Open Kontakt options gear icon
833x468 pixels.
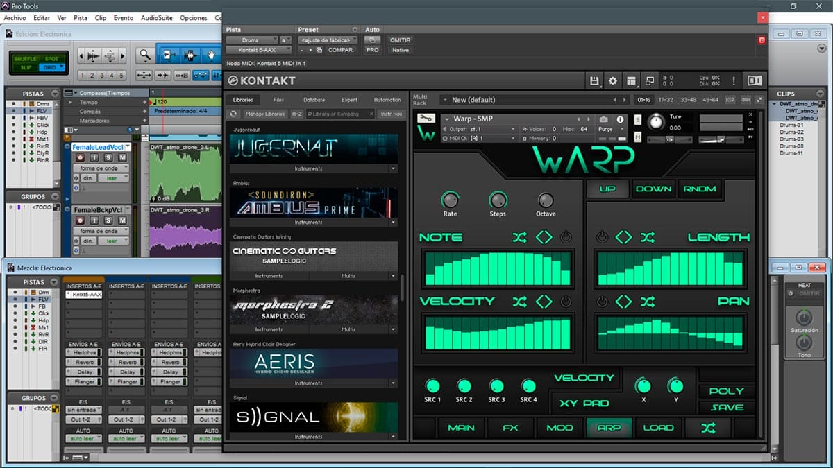pyautogui.click(x=612, y=80)
